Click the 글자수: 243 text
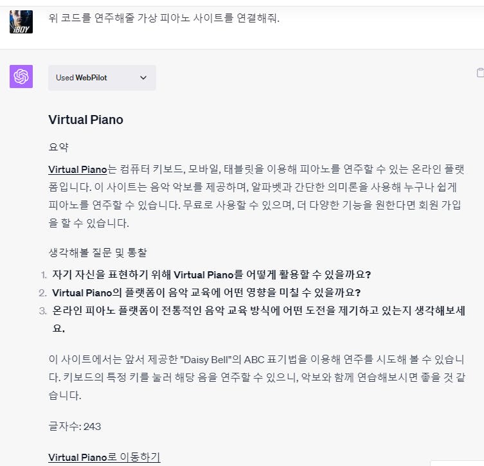The width and height of the screenshot is (484, 466). coord(75,427)
